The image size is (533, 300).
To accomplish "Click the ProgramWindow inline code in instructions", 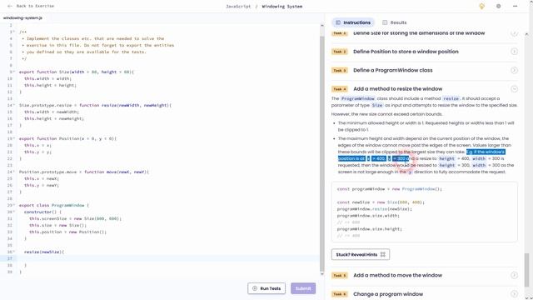I will (x=357, y=98).
